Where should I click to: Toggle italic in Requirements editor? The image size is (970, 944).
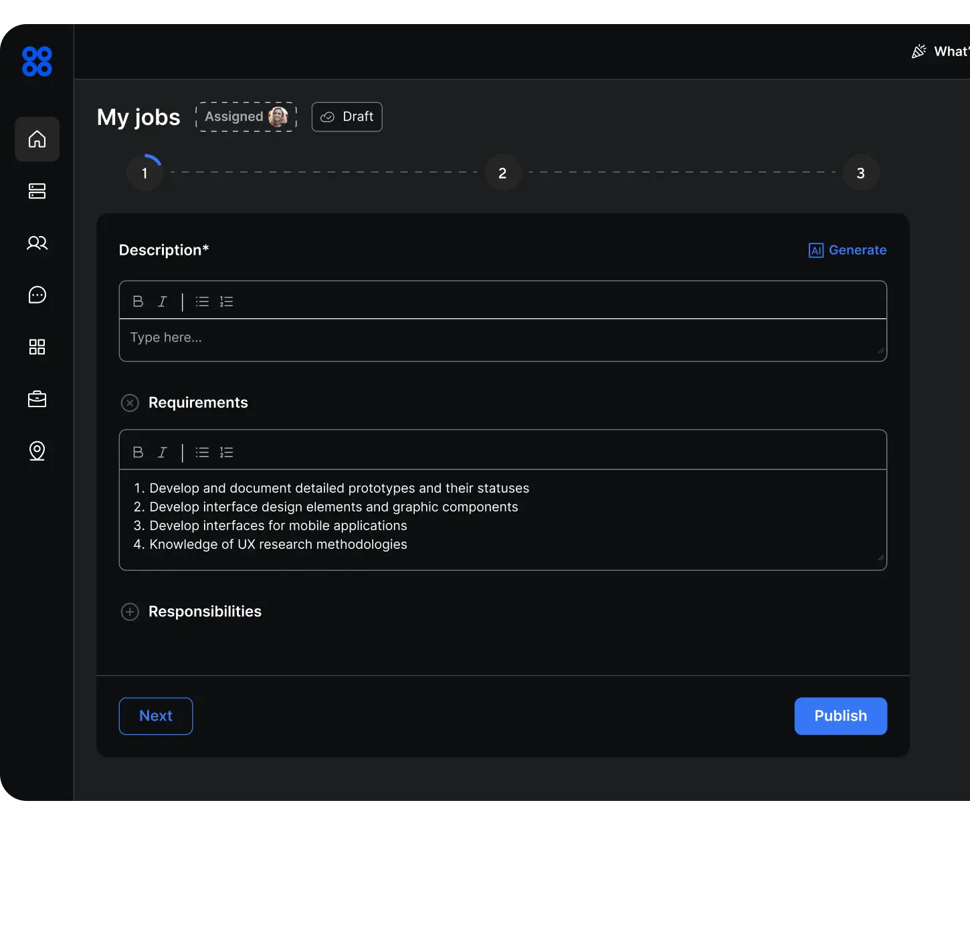(x=162, y=453)
